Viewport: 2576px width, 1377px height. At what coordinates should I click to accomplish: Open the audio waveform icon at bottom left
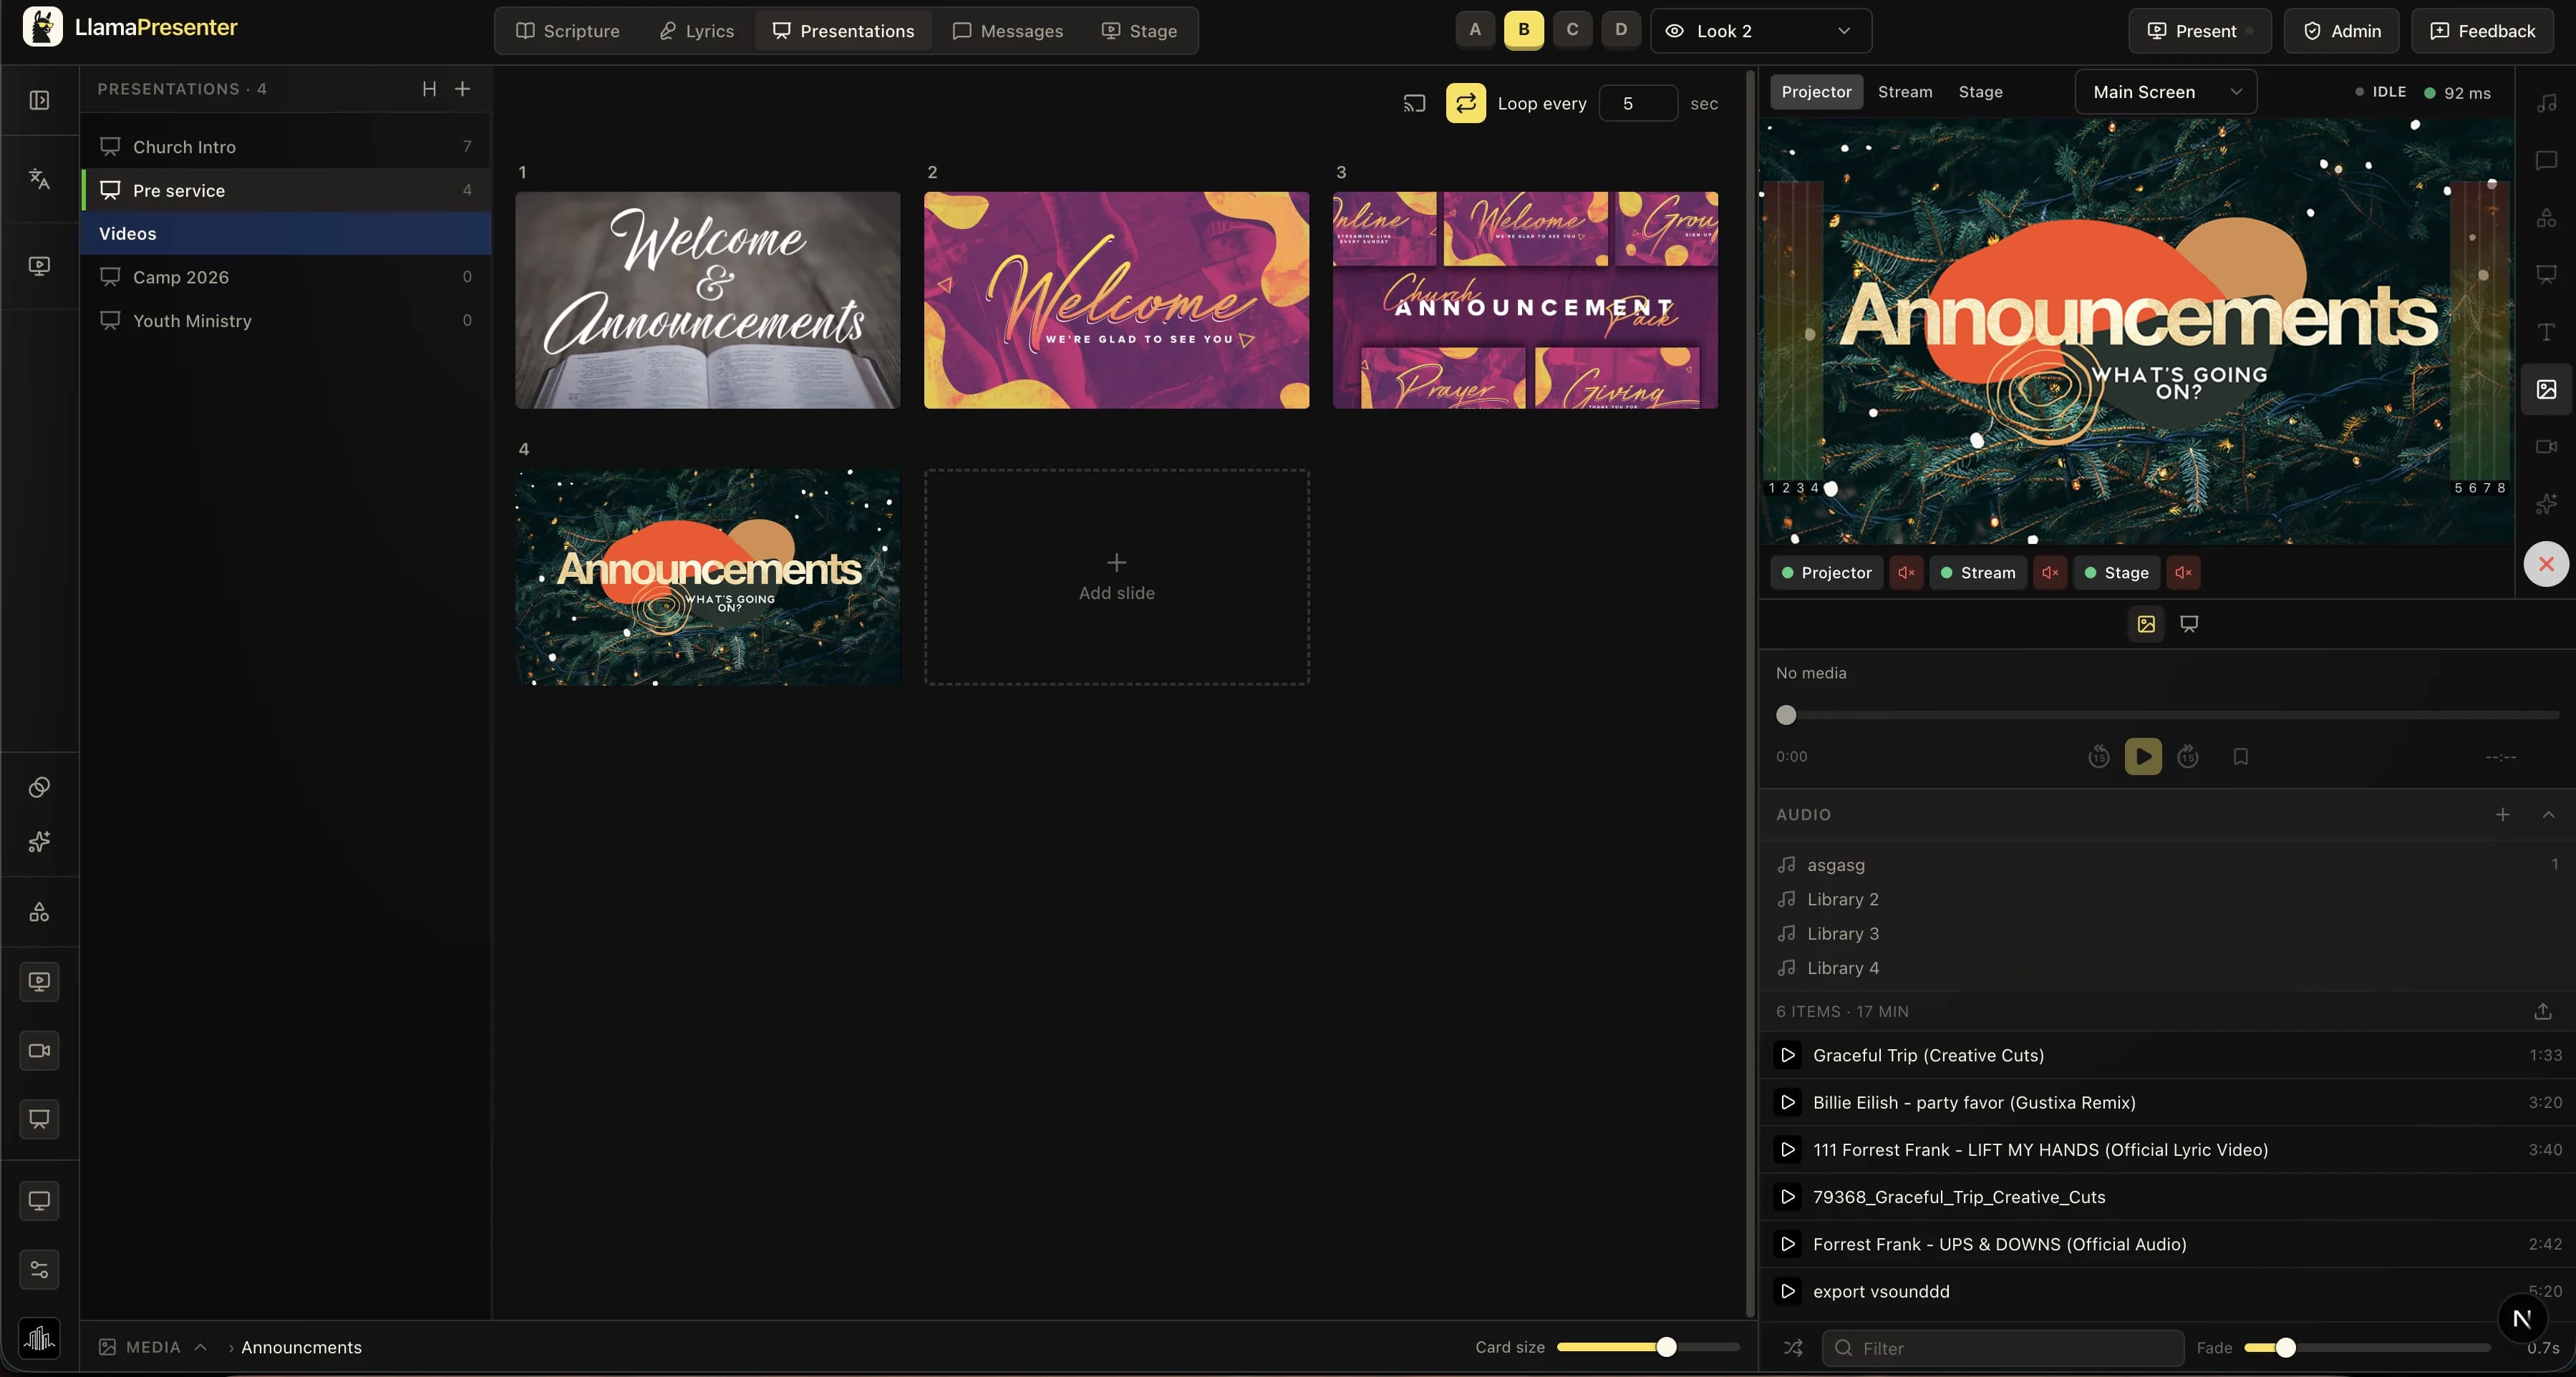(39, 1338)
